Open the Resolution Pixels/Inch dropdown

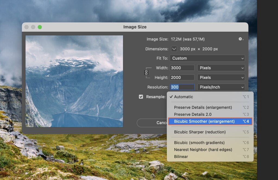(x=221, y=87)
